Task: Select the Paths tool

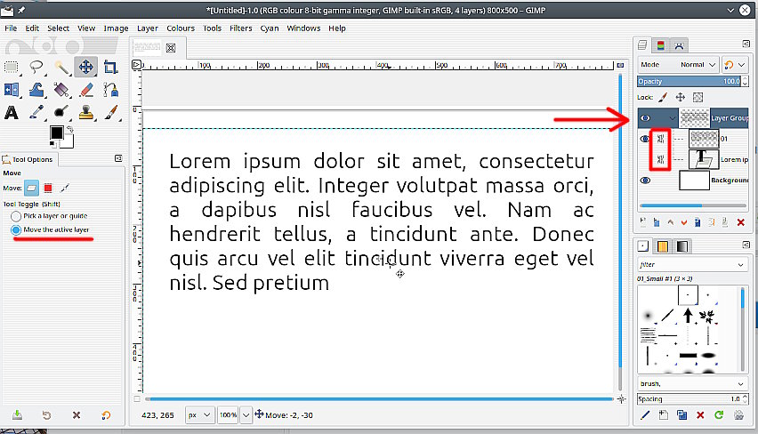Action: point(110,90)
